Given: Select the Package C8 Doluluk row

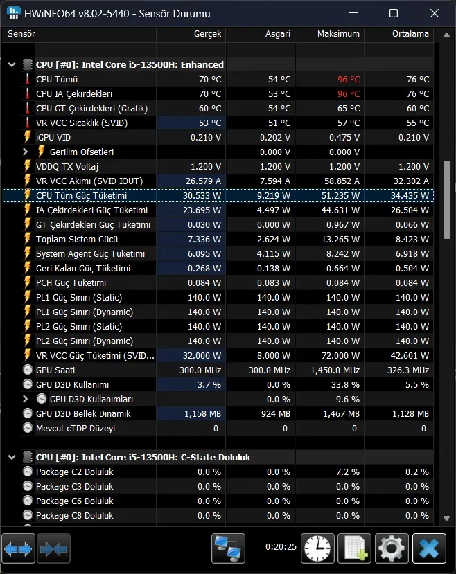Looking at the screenshot, I should pyautogui.click(x=218, y=515).
